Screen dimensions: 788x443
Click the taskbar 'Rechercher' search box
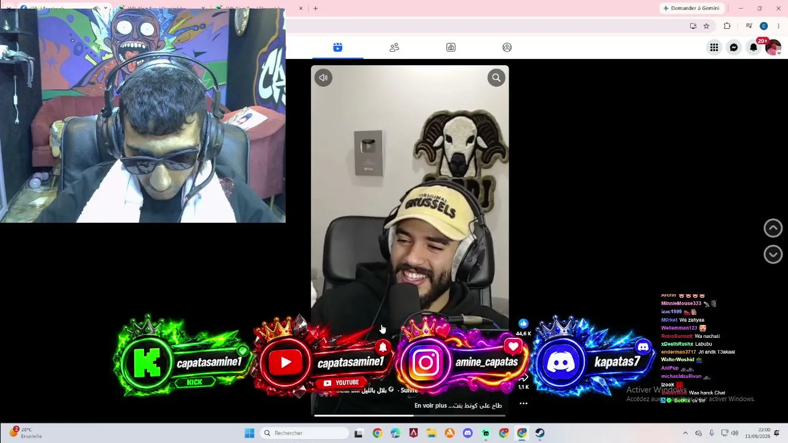pyautogui.click(x=304, y=433)
